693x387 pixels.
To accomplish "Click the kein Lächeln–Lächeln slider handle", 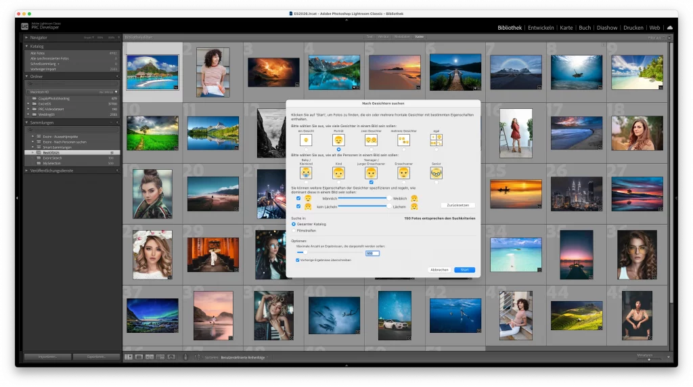I will 388,206.
